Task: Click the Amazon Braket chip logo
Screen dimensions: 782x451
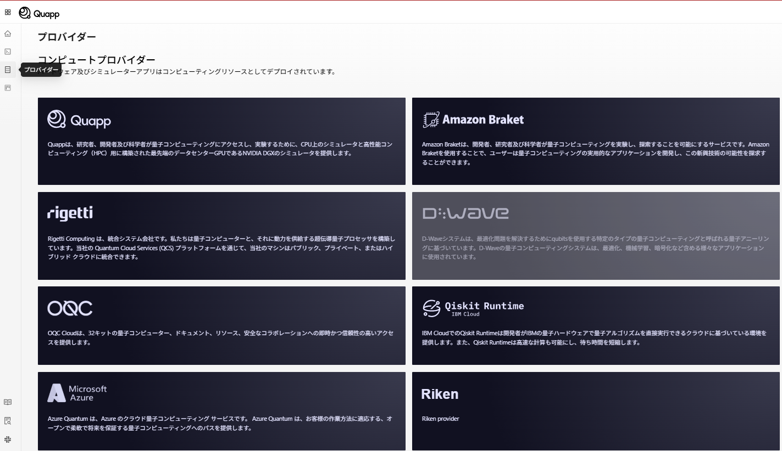Action: click(x=431, y=120)
